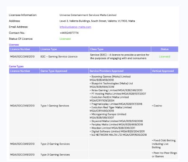The image size is (188, 162).
Task: Select Wazdan Limited provider entry
Action: point(112,128)
